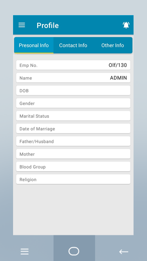Tap the Date of Marriage field
This screenshot has height=261, width=147.
(x=73, y=129)
